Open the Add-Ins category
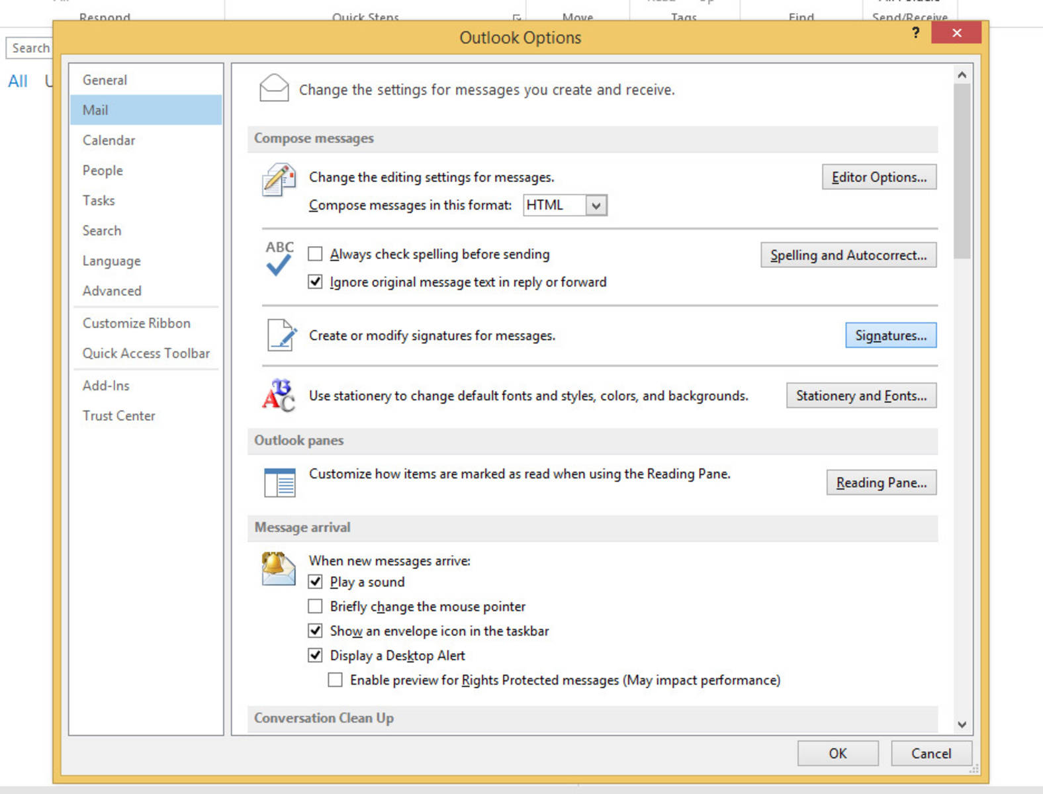The width and height of the screenshot is (1043, 794). [x=146, y=385]
